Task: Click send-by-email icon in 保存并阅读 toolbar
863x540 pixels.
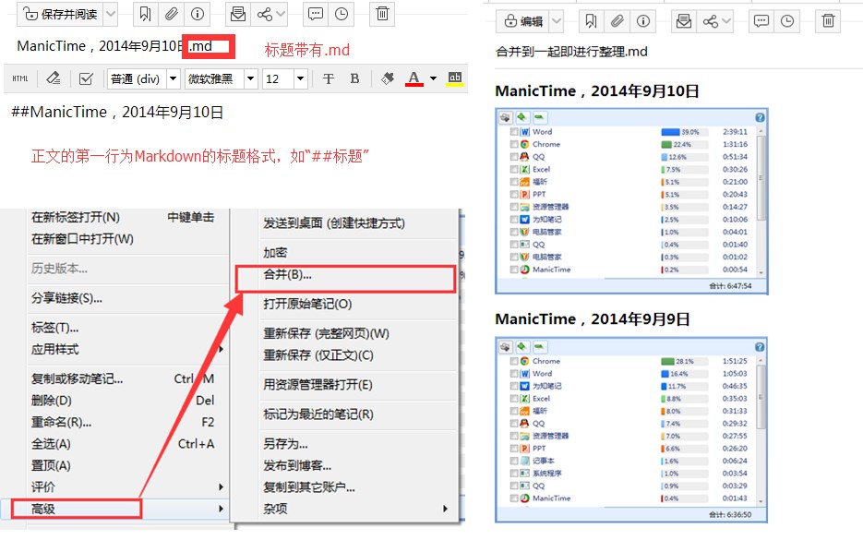Action: [x=238, y=14]
